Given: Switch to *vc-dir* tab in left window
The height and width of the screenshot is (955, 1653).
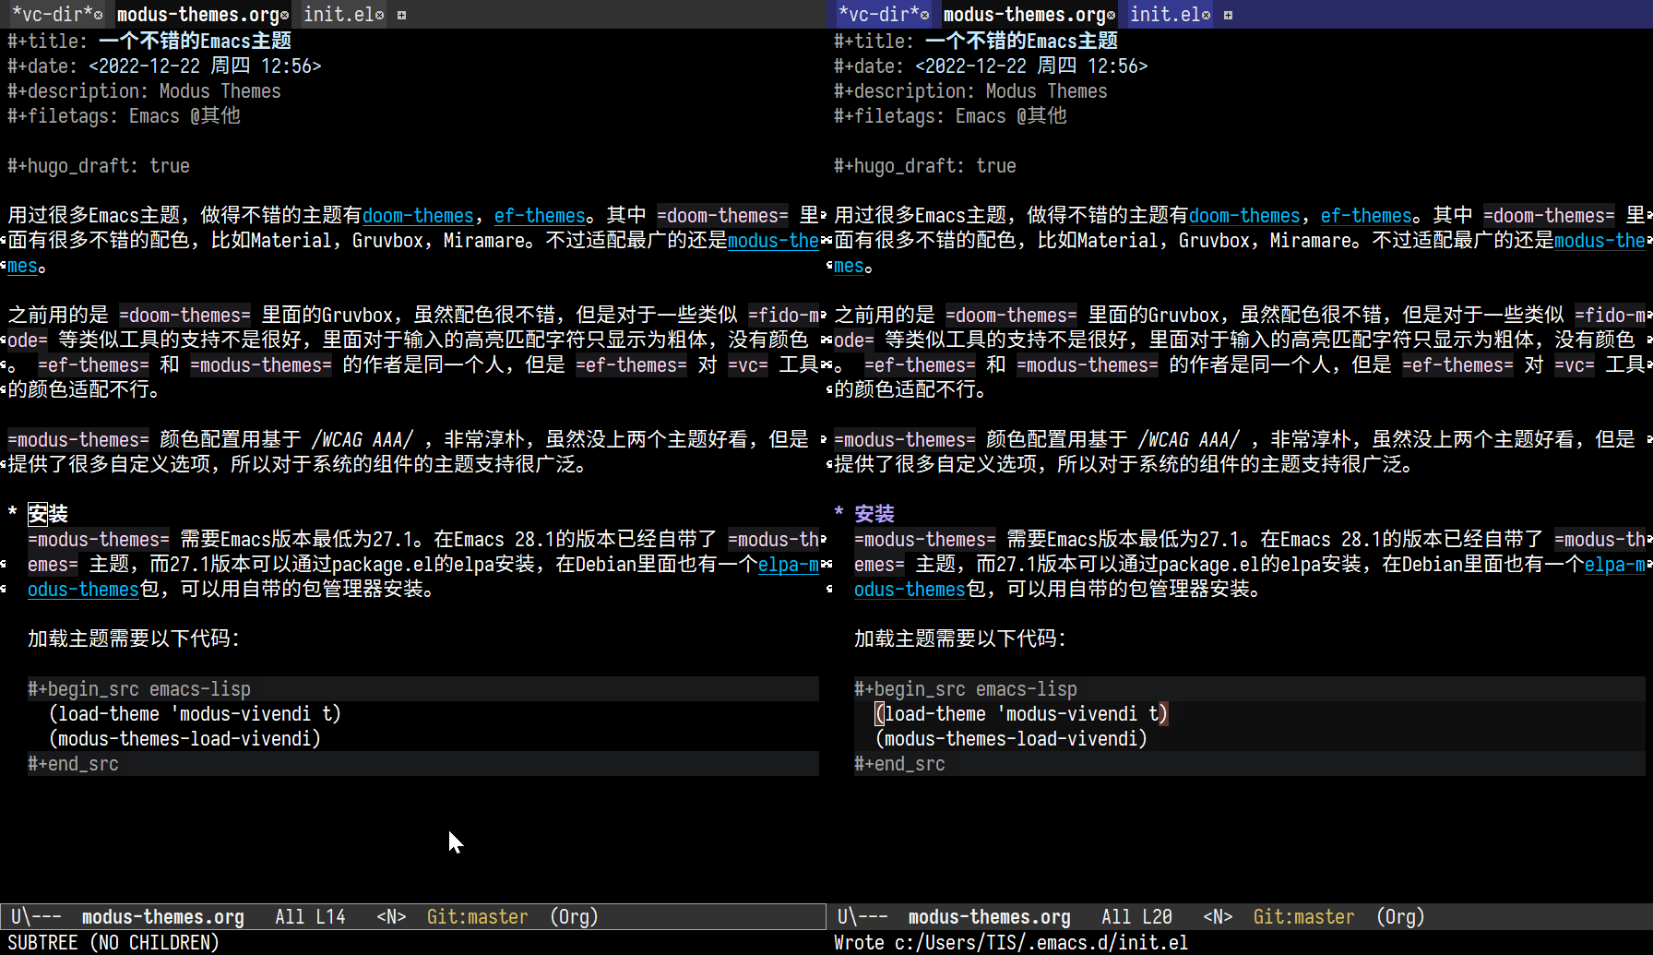Looking at the screenshot, I should pos(52,15).
